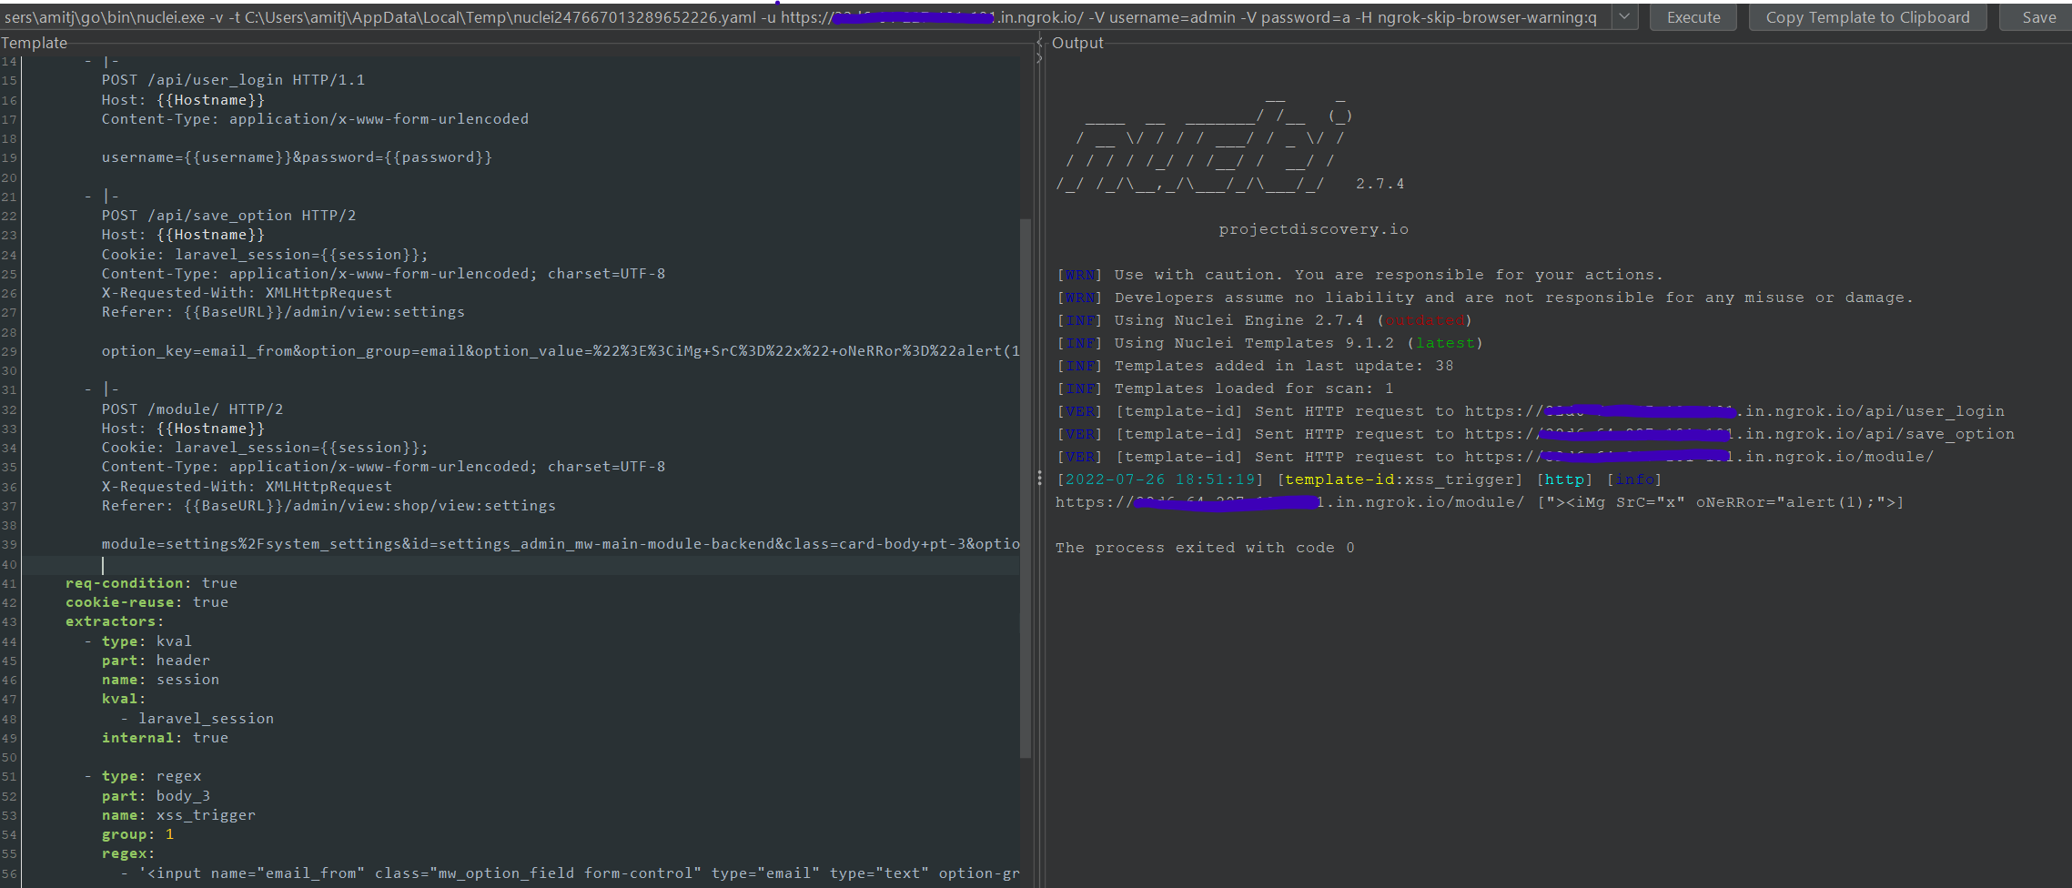Image resolution: width=2072 pixels, height=888 pixels.
Task: Click the laravel_session kval entry on line 48
Action: click(x=207, y=718)
